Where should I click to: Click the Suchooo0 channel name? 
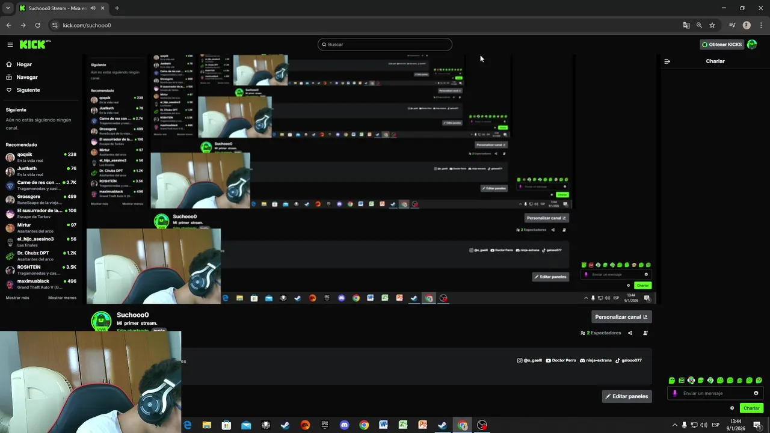point(132,315)
